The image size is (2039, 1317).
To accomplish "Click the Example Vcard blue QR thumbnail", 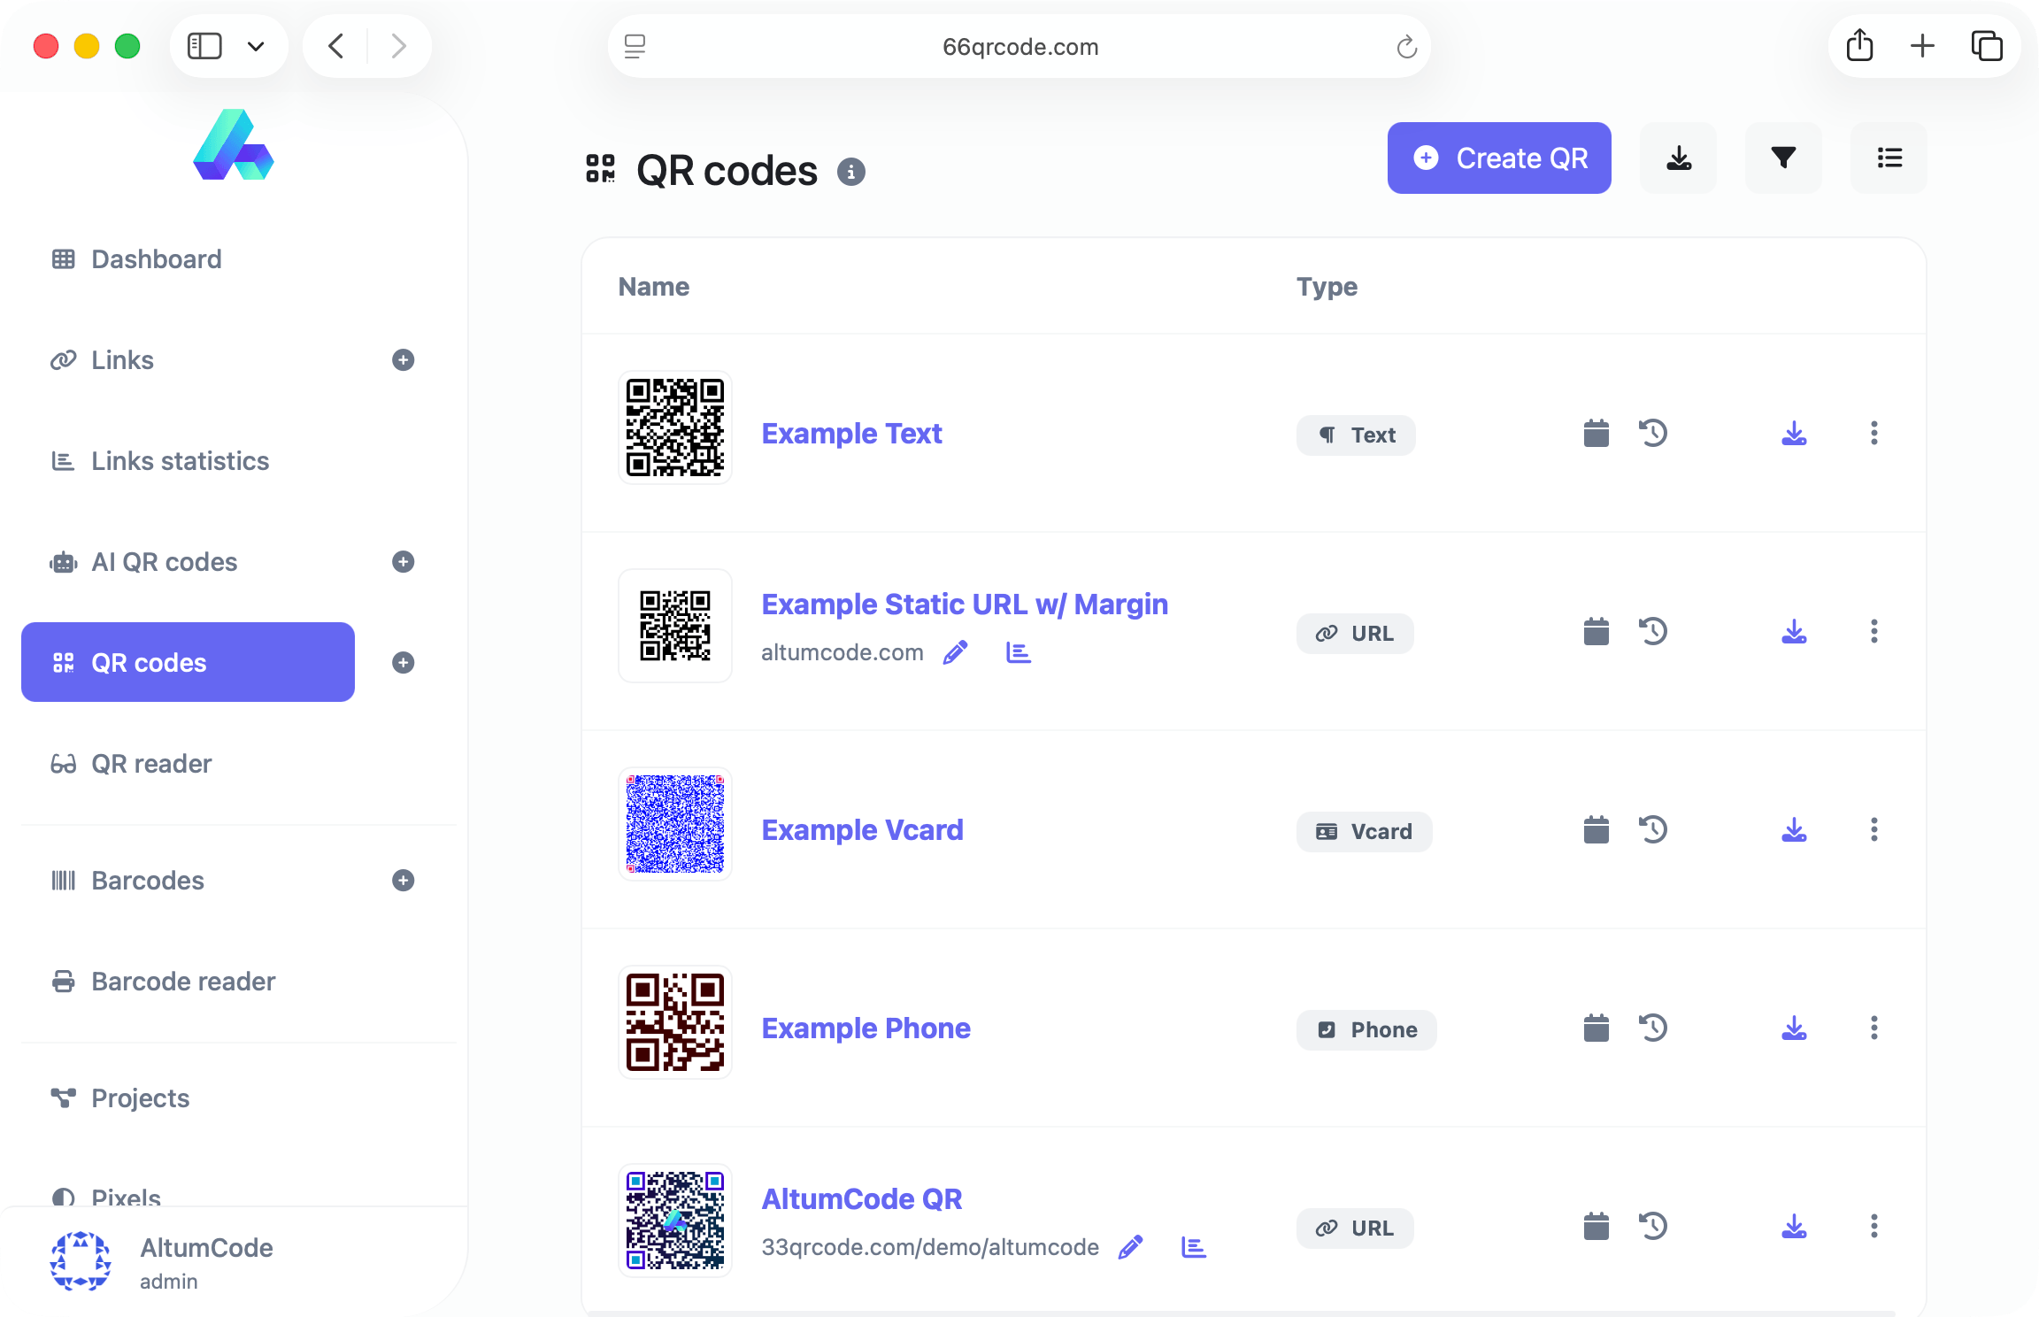I will [x=675, y=824].
